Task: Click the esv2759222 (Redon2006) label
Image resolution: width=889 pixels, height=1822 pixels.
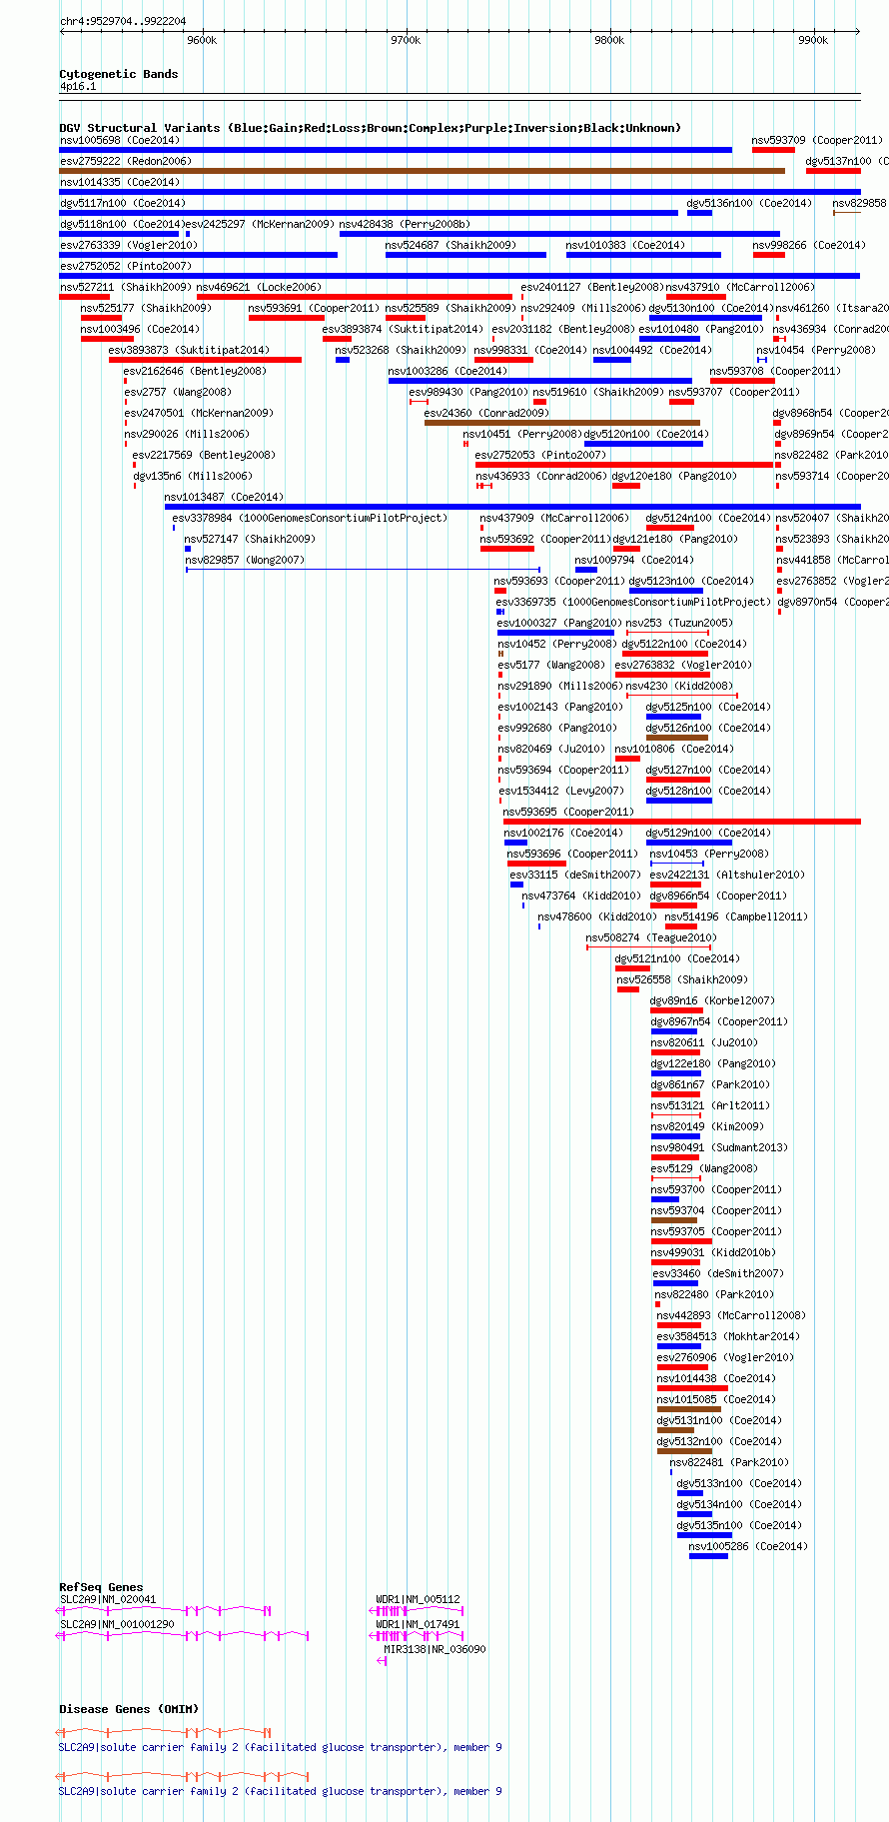Action: [125, 161]
